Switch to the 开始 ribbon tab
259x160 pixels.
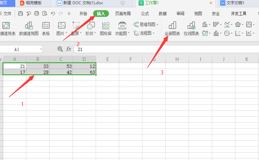point(83,14)
